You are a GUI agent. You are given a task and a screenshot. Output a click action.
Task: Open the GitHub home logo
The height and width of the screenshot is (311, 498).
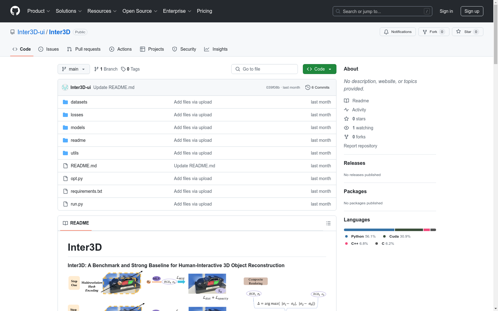pos(15,11)
